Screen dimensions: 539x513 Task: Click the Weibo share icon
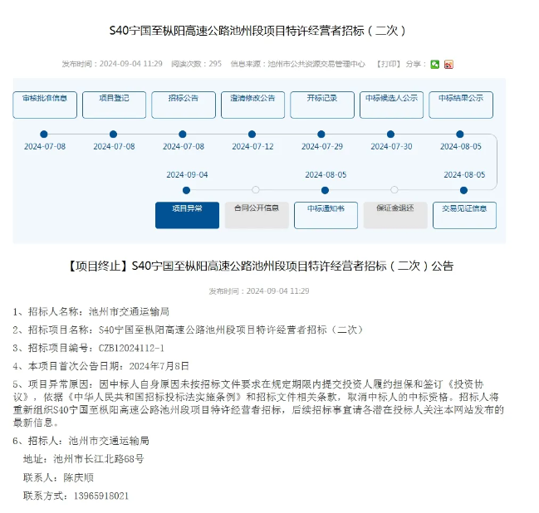tap(448, 64)
